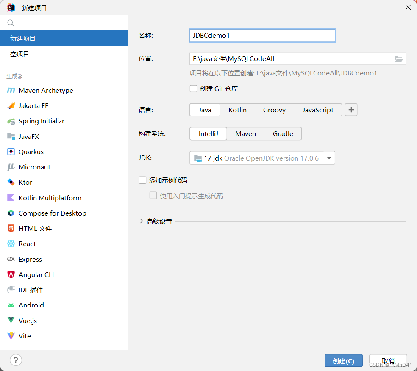Select Kotlin as the language
The image size is (417, 371).
pyautogui.click(x=237, y=110)
